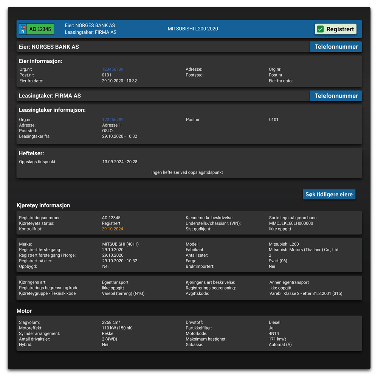Click the green AD 12345 plate number in header
This screenshot has height=378, width=378.
coord(40,29)
